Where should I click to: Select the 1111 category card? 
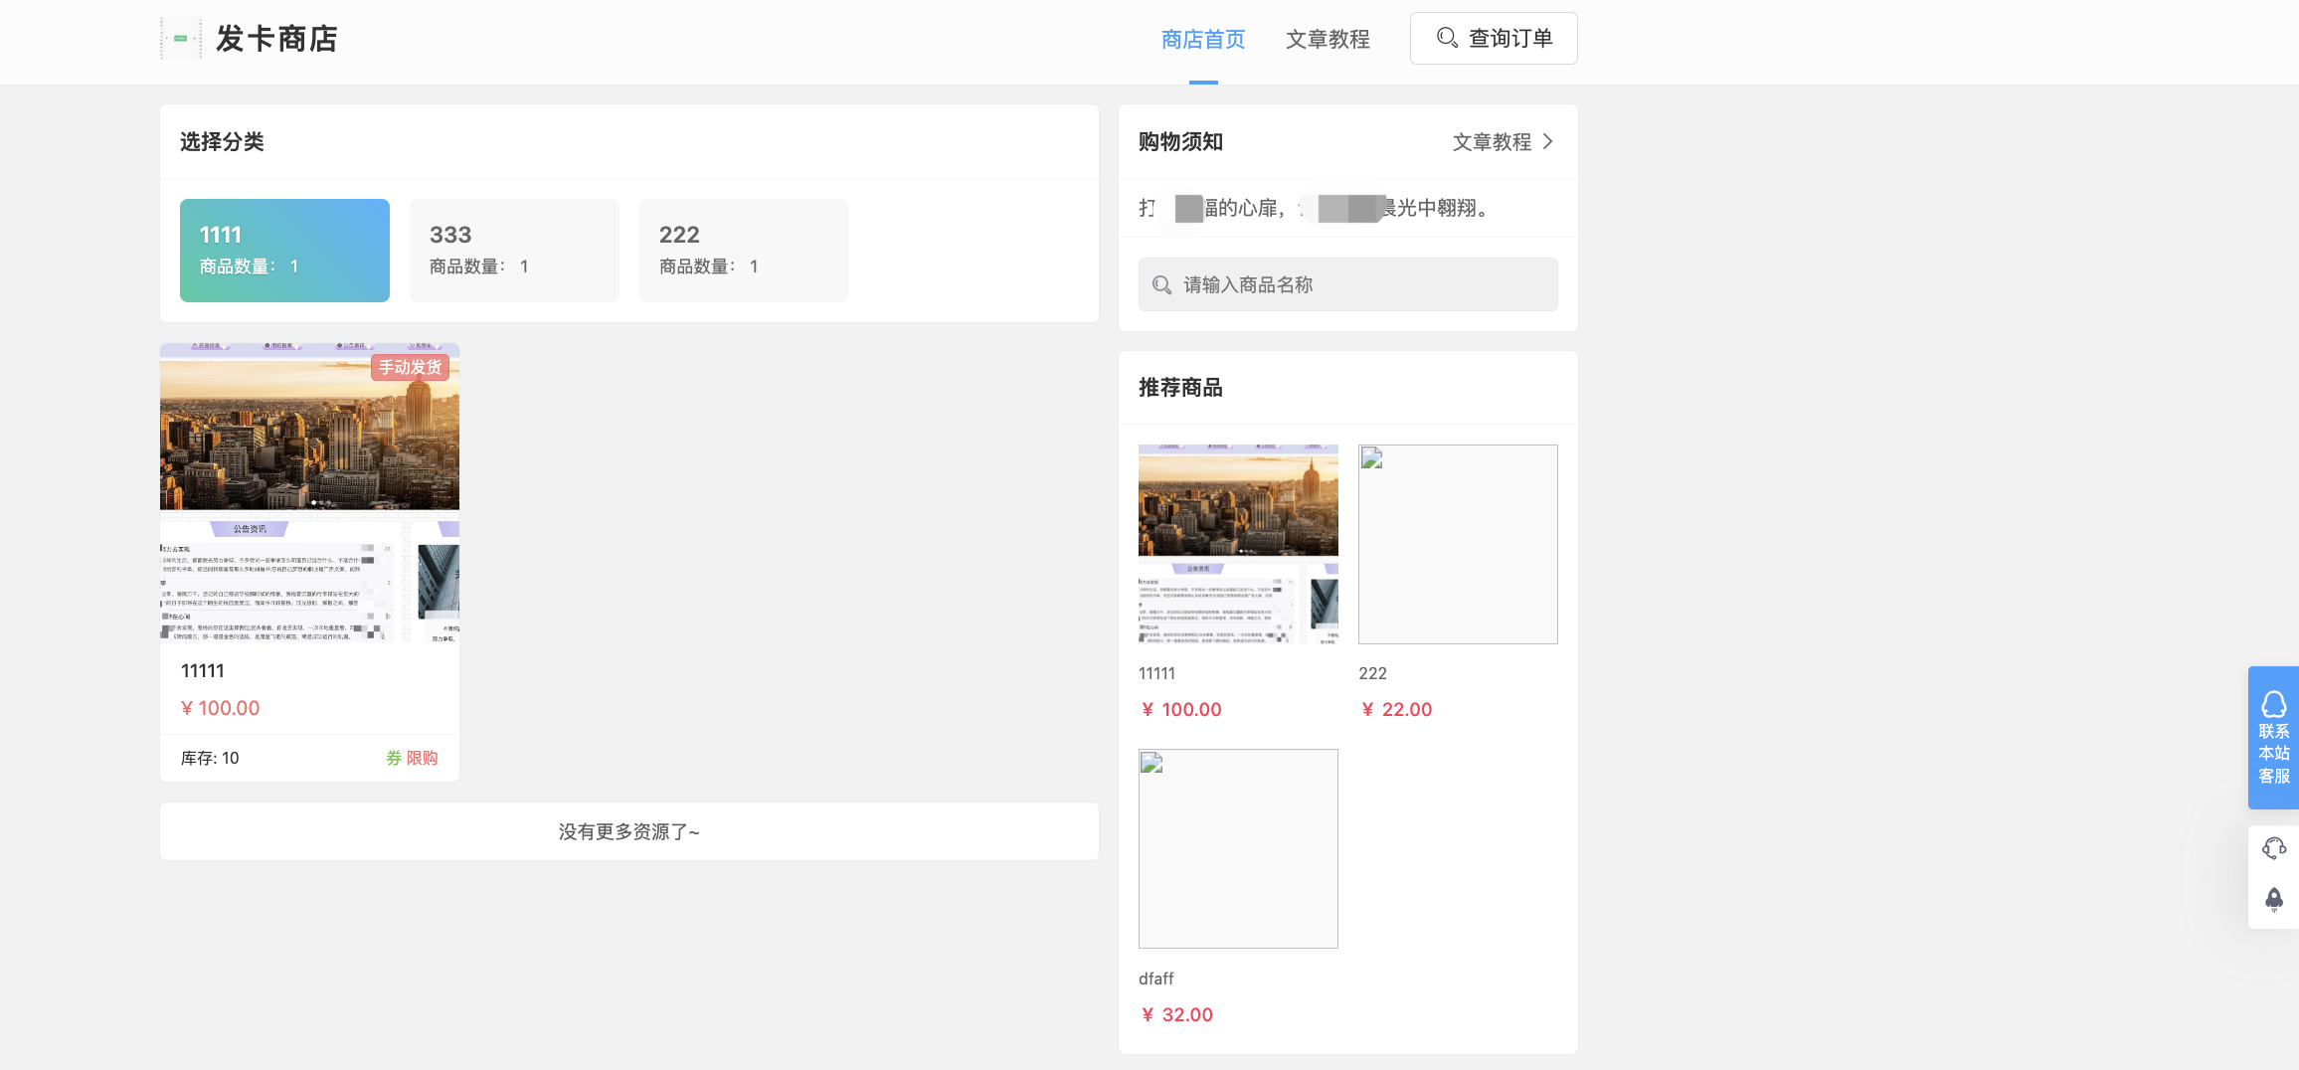click(284, 251)
